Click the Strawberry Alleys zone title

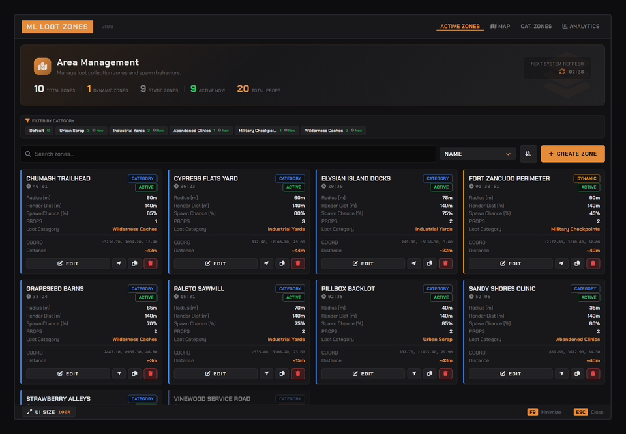coord(58,398)
